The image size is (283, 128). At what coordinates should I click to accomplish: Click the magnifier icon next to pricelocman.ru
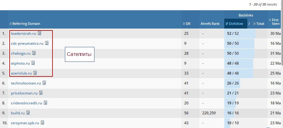[x=41, y=93]
